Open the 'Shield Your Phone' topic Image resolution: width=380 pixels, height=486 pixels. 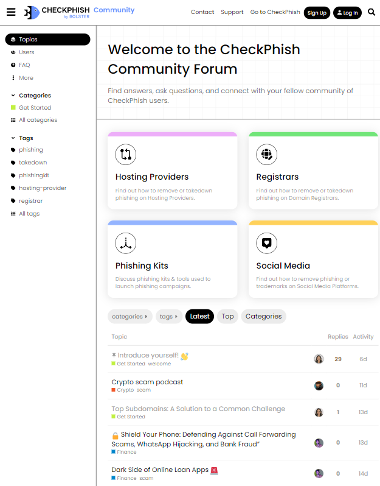(x=204, y=439)
